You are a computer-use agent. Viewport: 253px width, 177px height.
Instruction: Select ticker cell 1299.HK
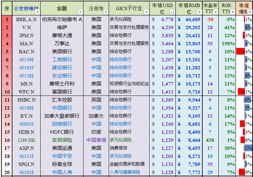coord(26,140)
